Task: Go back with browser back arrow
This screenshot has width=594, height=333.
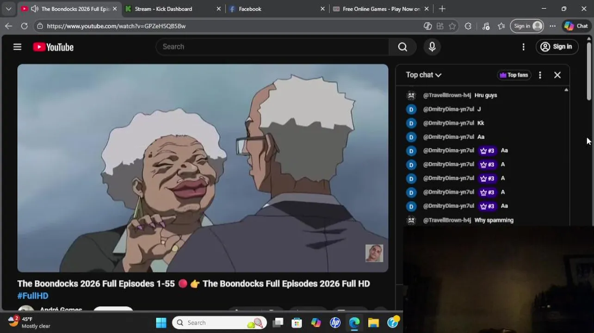Action: 8,26
